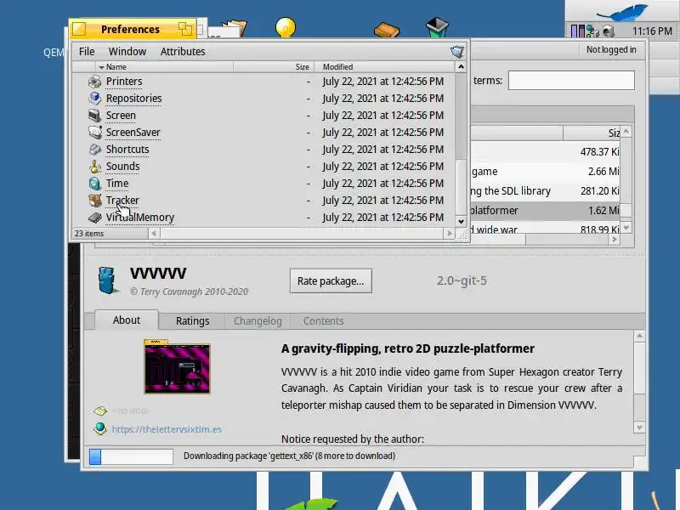680x510 pixels.
Task: Click the Preferences window resize corner
Action: coord(462,235)
